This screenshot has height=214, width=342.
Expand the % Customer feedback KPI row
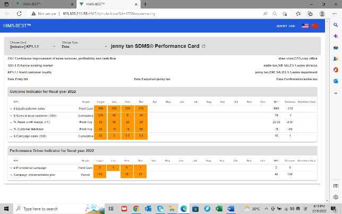(11, 129)
